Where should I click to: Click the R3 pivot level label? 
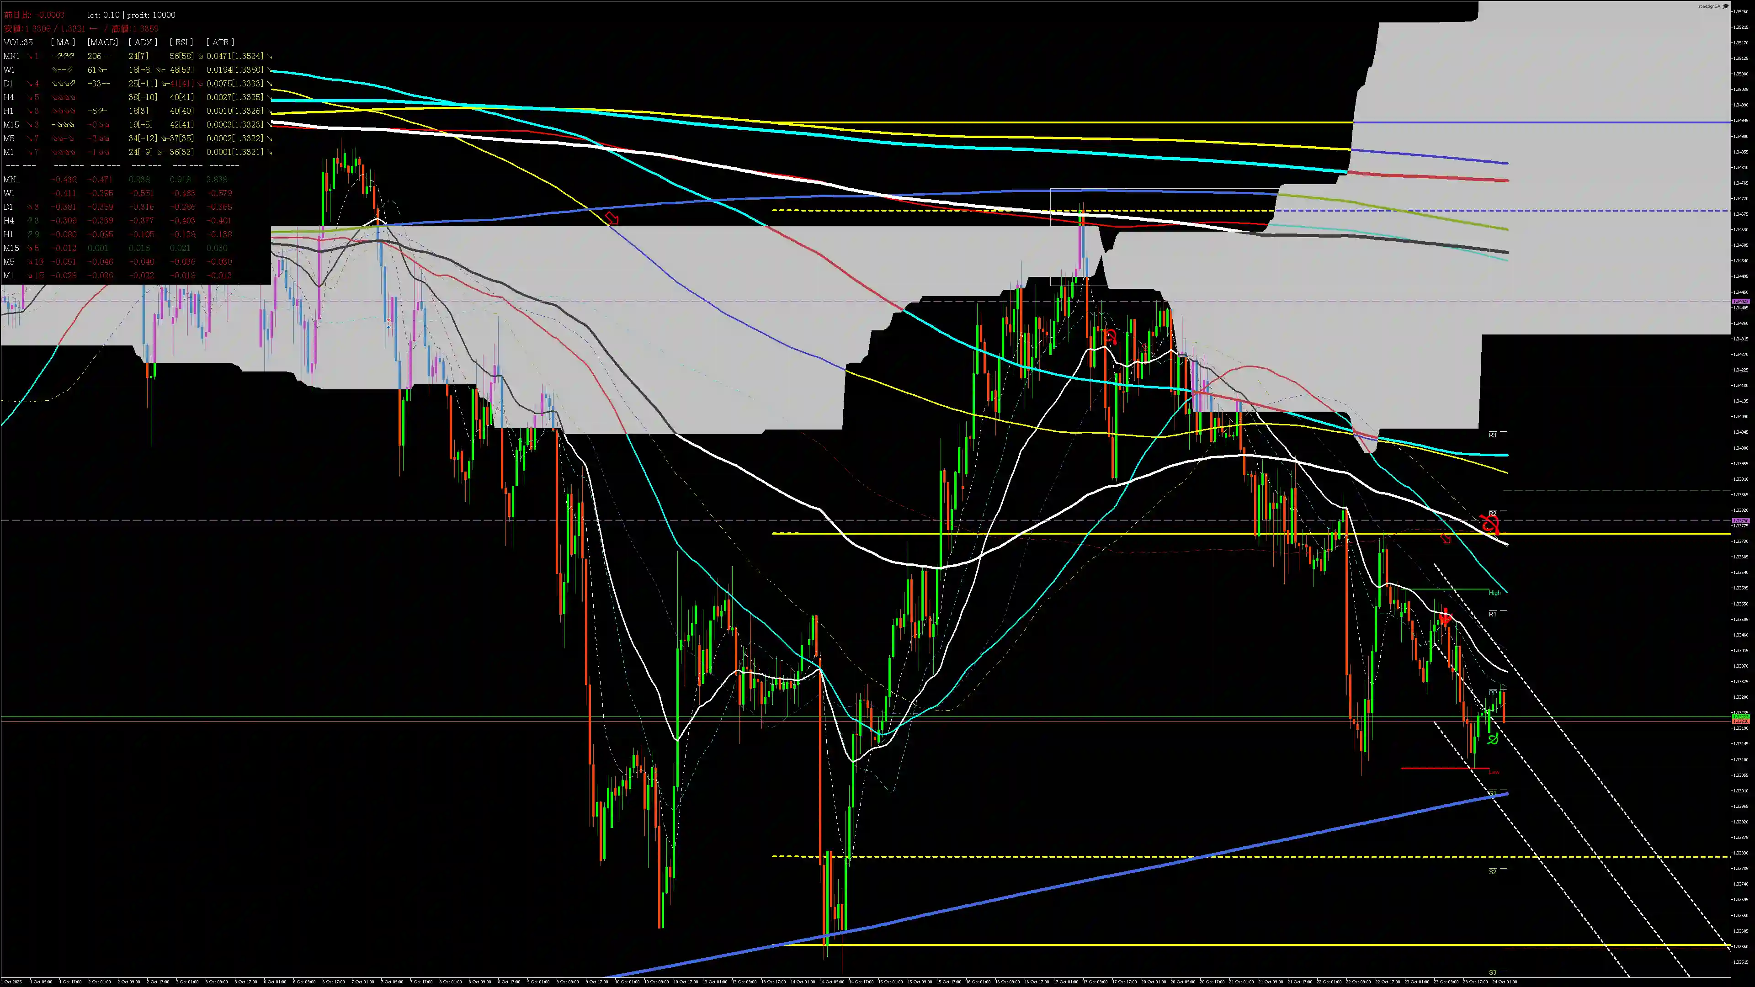(1492, 435)
